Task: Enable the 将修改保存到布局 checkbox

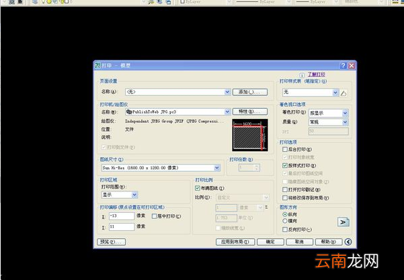Action: (285, 198)
